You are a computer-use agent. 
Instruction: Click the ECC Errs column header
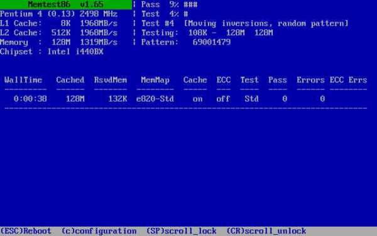pos(348,80)
